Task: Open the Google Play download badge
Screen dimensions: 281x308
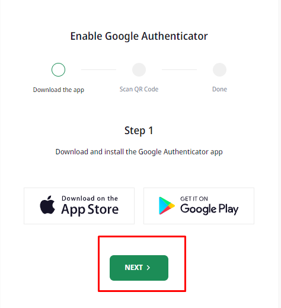Action: click(199, 206)
